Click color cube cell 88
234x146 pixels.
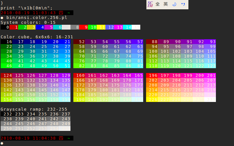[152, 42]
